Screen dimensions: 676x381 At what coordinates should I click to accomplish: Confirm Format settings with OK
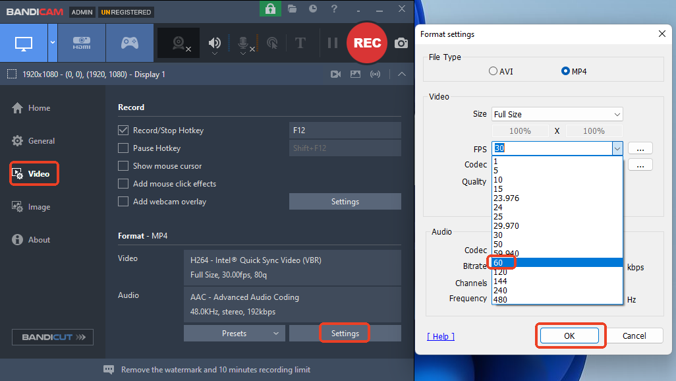[569, 336]
